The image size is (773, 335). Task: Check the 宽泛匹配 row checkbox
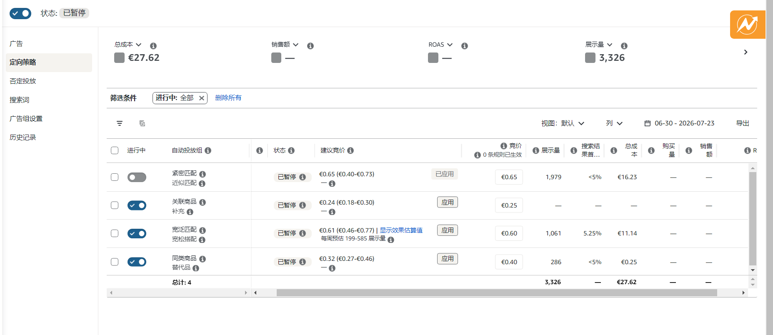tap(115, 233)
